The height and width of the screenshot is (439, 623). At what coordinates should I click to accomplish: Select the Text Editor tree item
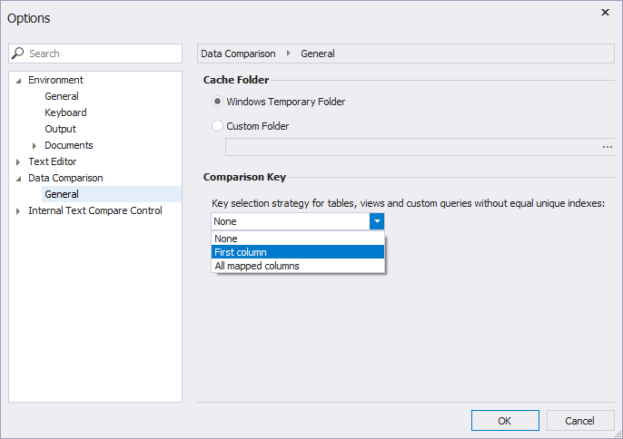click(x=53, y=161)
